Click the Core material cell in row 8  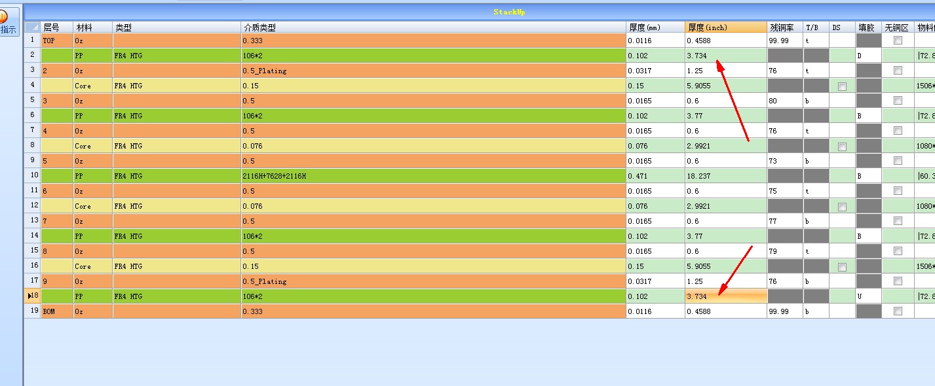[93, 146]
